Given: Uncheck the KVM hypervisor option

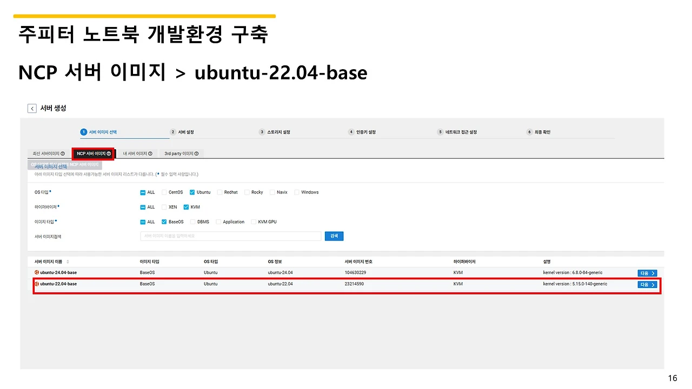Looking at the screenshot, I should tap(187, 207).
